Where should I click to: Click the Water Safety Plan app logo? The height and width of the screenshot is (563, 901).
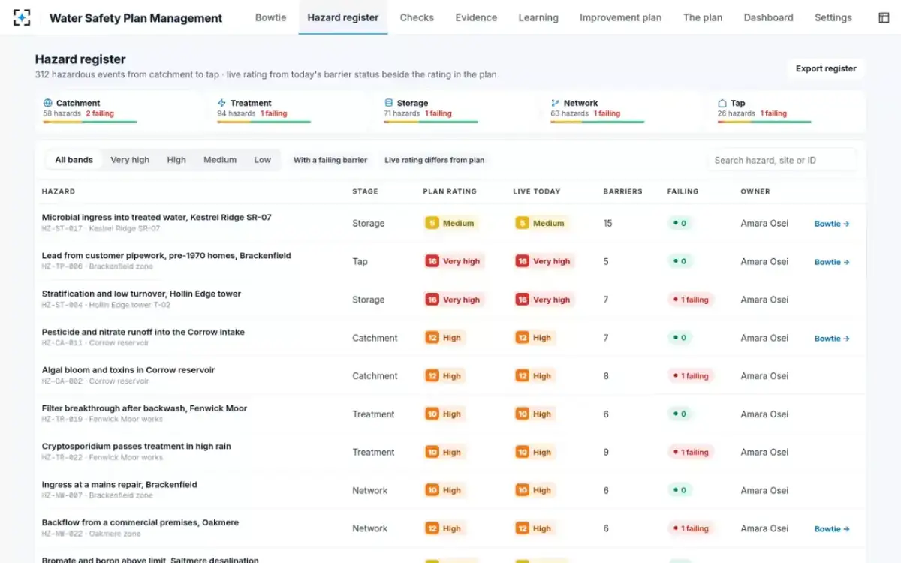tap(22, 17)
